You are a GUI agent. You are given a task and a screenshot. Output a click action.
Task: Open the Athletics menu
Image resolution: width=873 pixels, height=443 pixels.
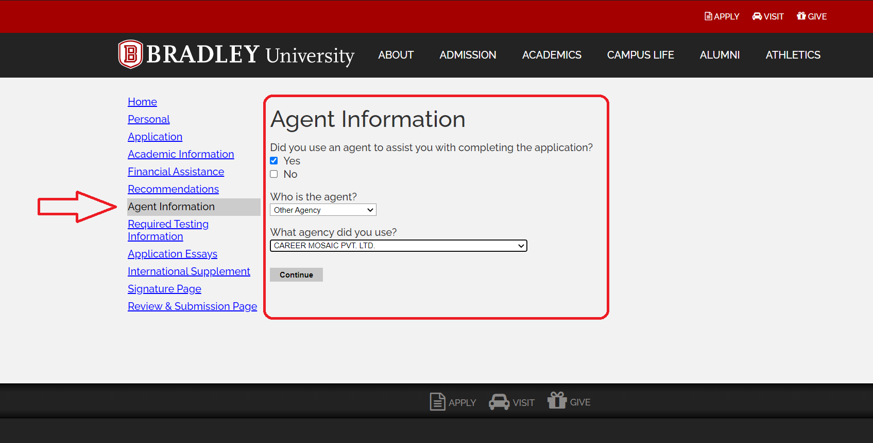[793, 55]
